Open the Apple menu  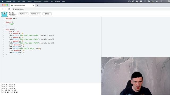(3, 1)
